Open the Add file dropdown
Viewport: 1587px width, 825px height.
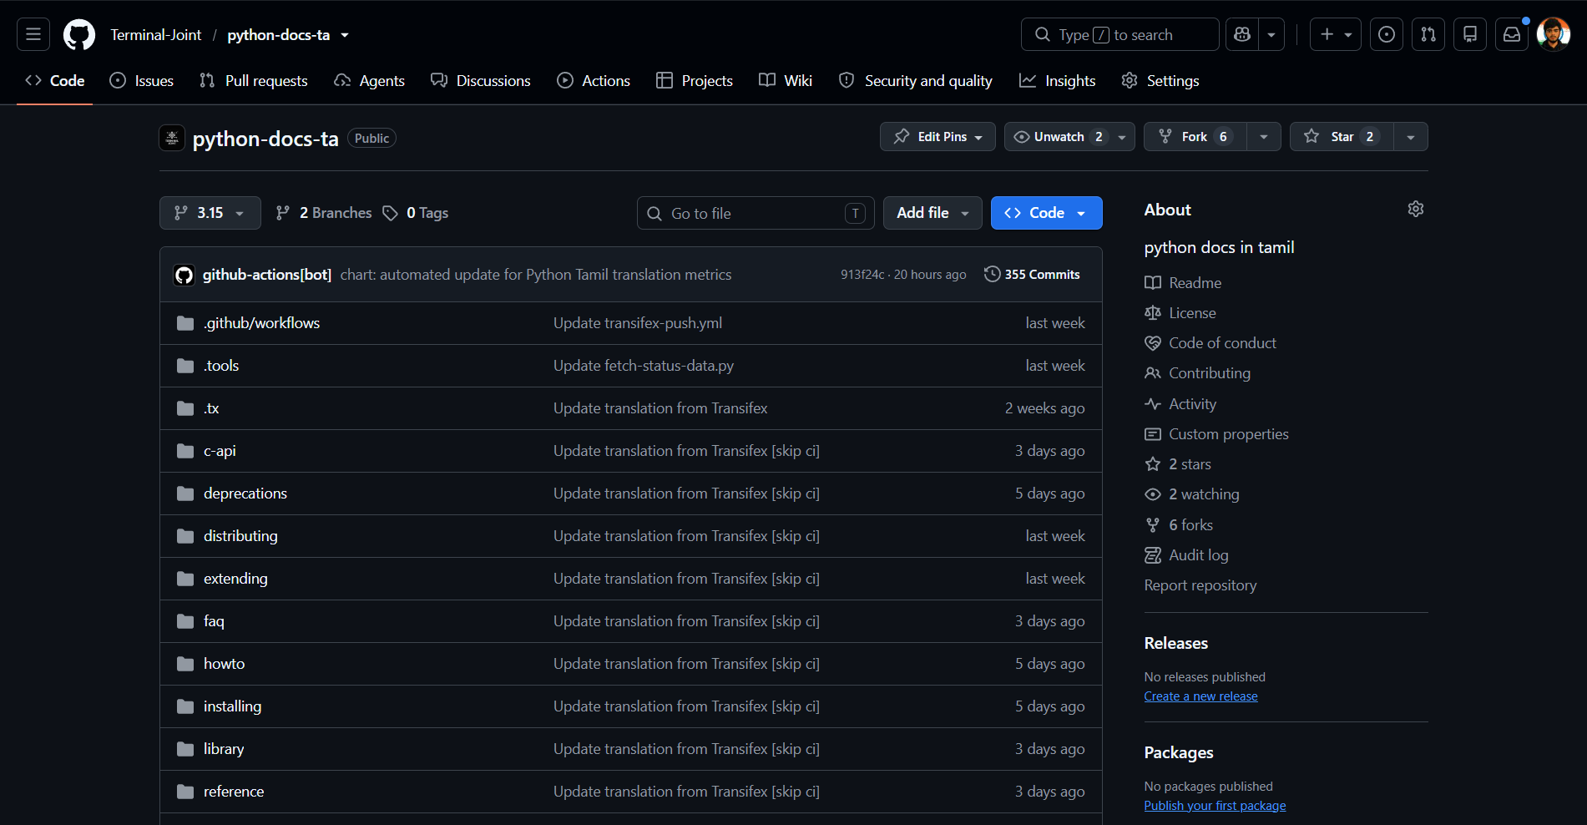pyautogui.click(x=932, y=213)
